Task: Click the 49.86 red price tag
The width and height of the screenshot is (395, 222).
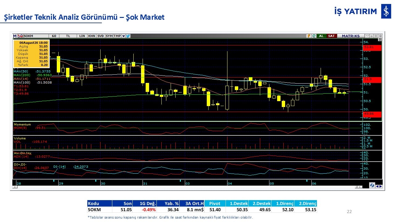Action: coord(372,114)
